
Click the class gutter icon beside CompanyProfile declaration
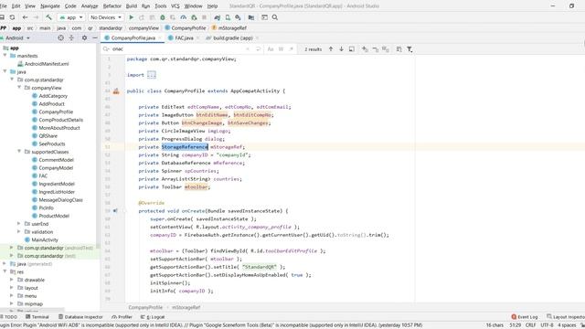116,91
